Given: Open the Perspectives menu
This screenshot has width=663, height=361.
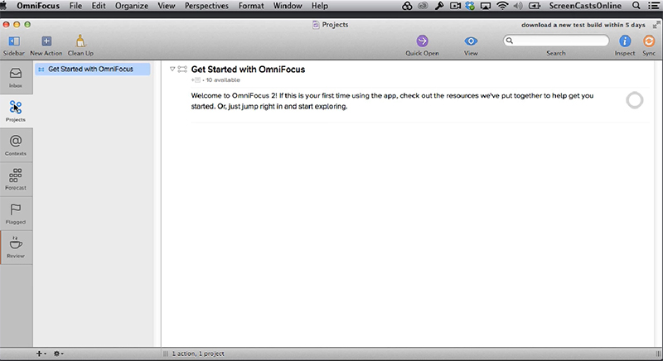Looking at the screenshot, I should 206,6.
